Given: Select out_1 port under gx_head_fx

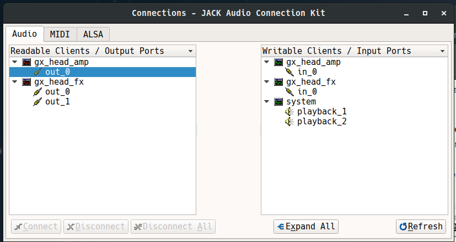Looking at the screenshot, I should pyautogui.click(x=57, y=102).
